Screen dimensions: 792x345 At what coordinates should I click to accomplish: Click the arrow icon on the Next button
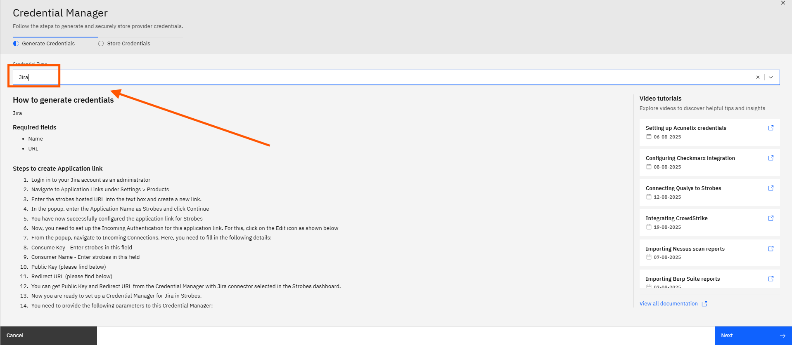782,336
